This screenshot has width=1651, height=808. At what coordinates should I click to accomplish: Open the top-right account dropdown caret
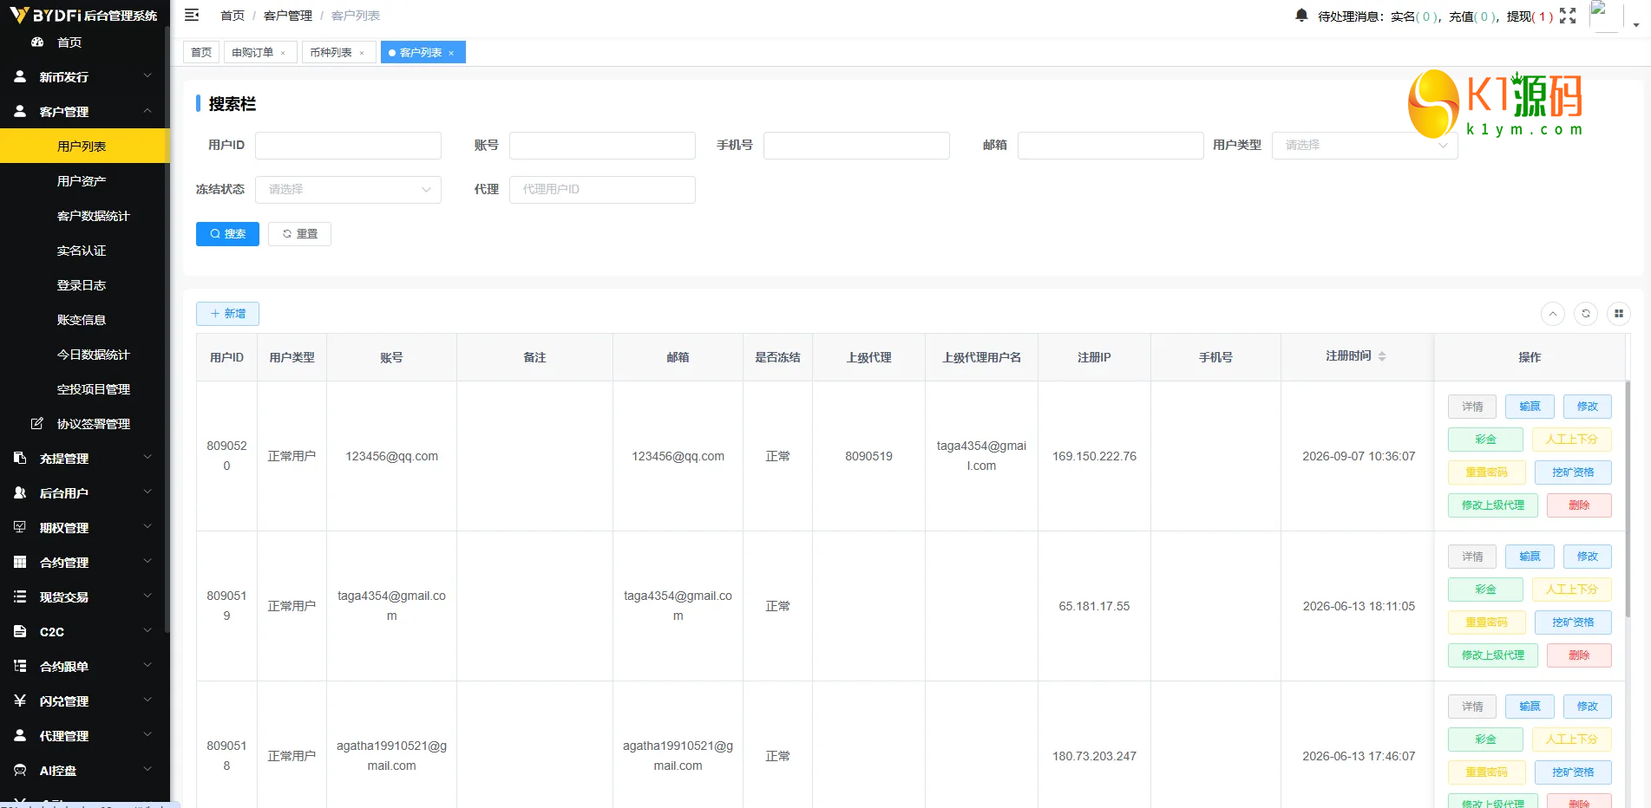[1636, 25]
